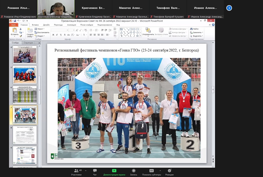The image size is (263, 177).
Task: Toggle the Share Screen (Демонстрация экрана) button
Action: tap(114, 171)
